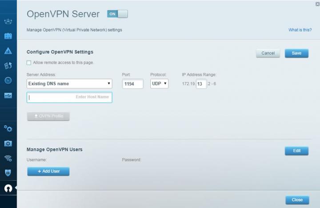The width and height of the screenshot is (320, 208).
Task: Click the Close button at bottom
Action: tap(297, 200)
